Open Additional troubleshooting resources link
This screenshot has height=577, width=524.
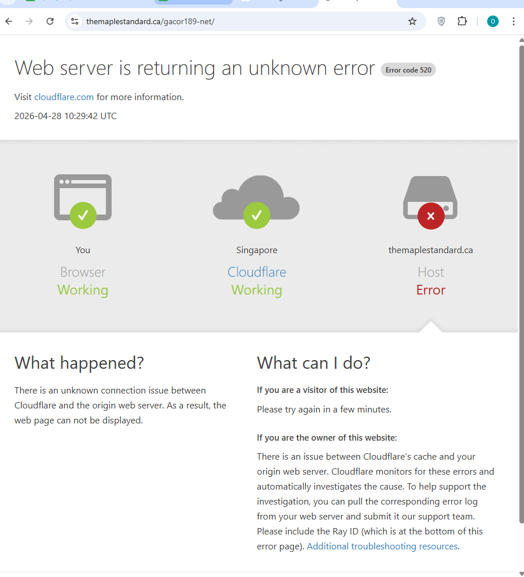383,546
